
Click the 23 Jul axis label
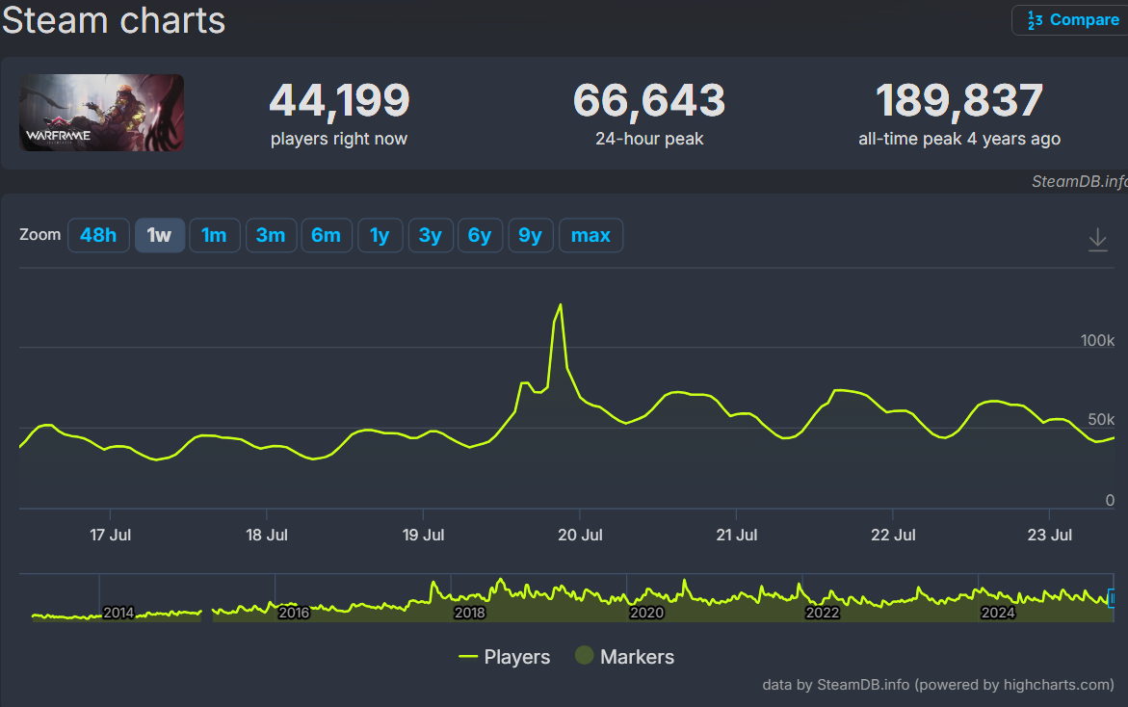(x=1050, y=536)
